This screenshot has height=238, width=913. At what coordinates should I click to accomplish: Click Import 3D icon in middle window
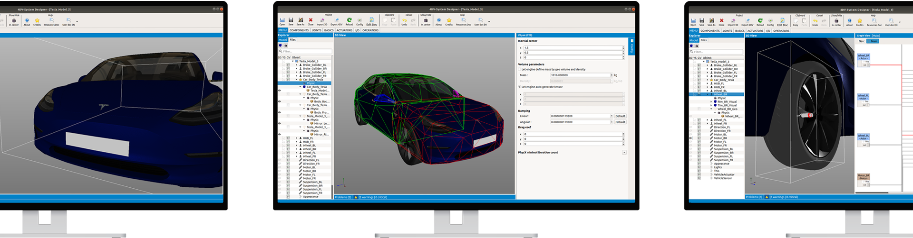point(322,20)
